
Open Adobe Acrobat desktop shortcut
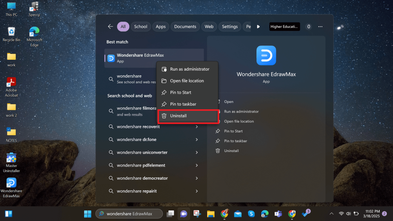11,87
